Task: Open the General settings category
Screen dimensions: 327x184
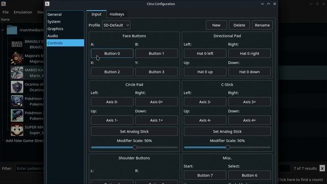Action: [x=65, y=14]
